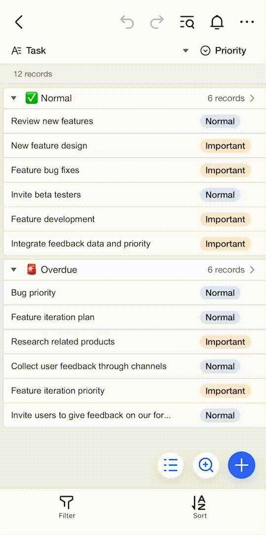Open the three-dot more options menu
This screenshot has width=266, height=535.
[x=247, y=22]
